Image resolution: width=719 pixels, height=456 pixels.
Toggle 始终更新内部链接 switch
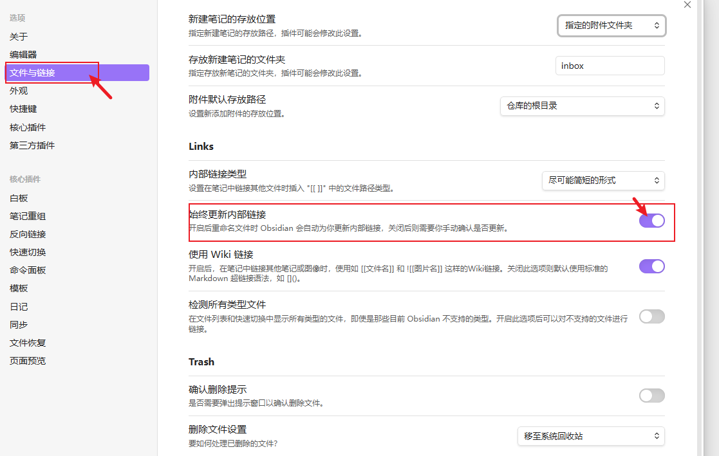tap(651, 221)
